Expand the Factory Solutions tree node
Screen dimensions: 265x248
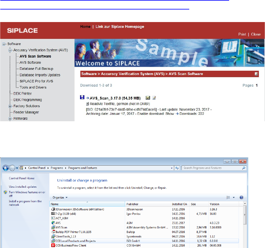(10, 106)
